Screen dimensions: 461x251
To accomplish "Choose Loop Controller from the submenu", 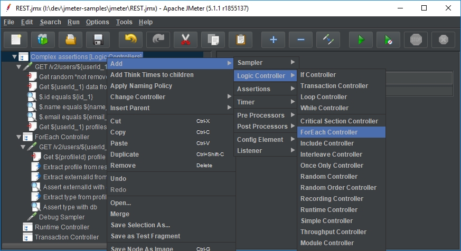I will [341, 97].
